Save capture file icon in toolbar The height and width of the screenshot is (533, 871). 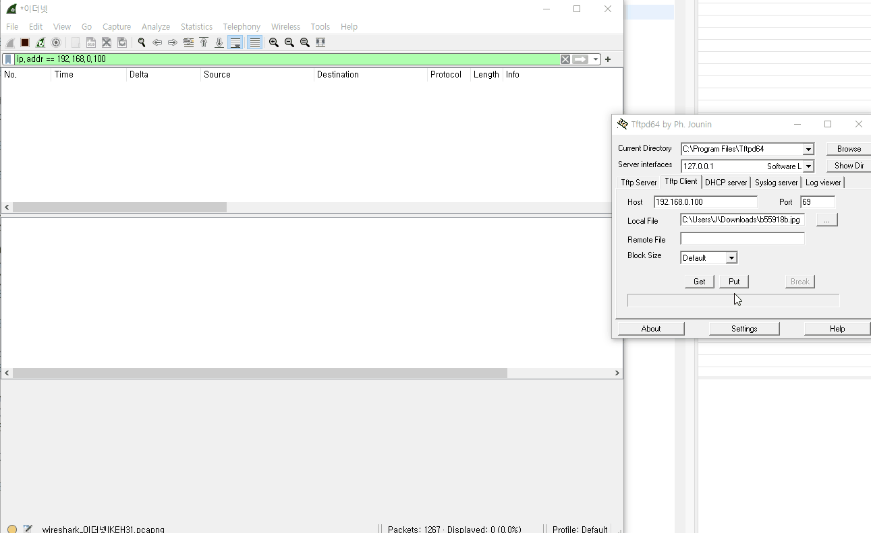(91, 42)
